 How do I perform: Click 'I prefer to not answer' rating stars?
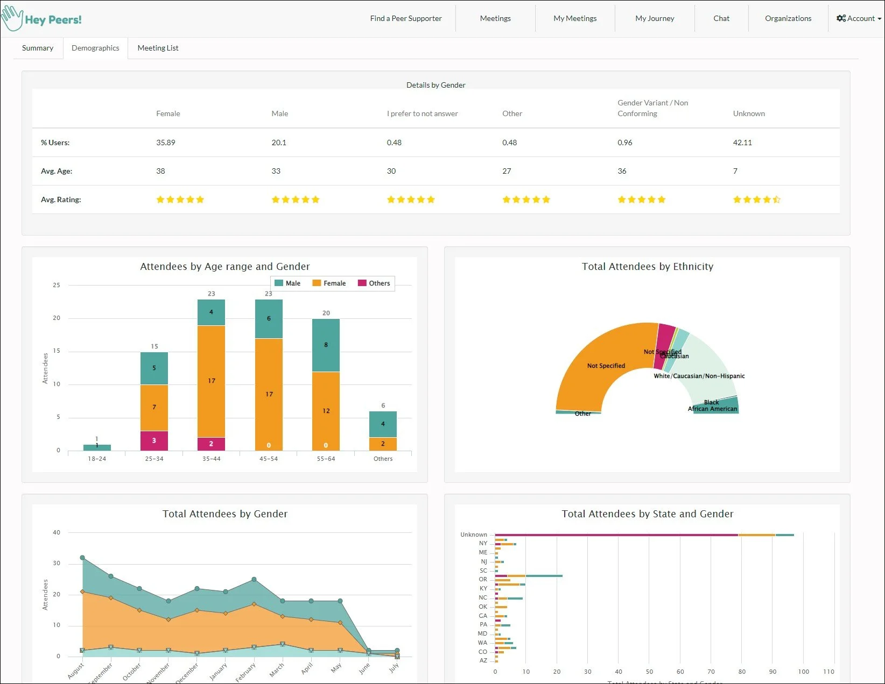coord(411,199)
